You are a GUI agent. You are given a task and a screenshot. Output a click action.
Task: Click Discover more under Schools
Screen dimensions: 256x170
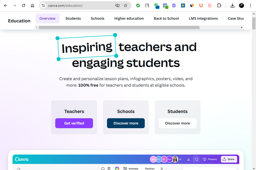[x=126, y=123]
